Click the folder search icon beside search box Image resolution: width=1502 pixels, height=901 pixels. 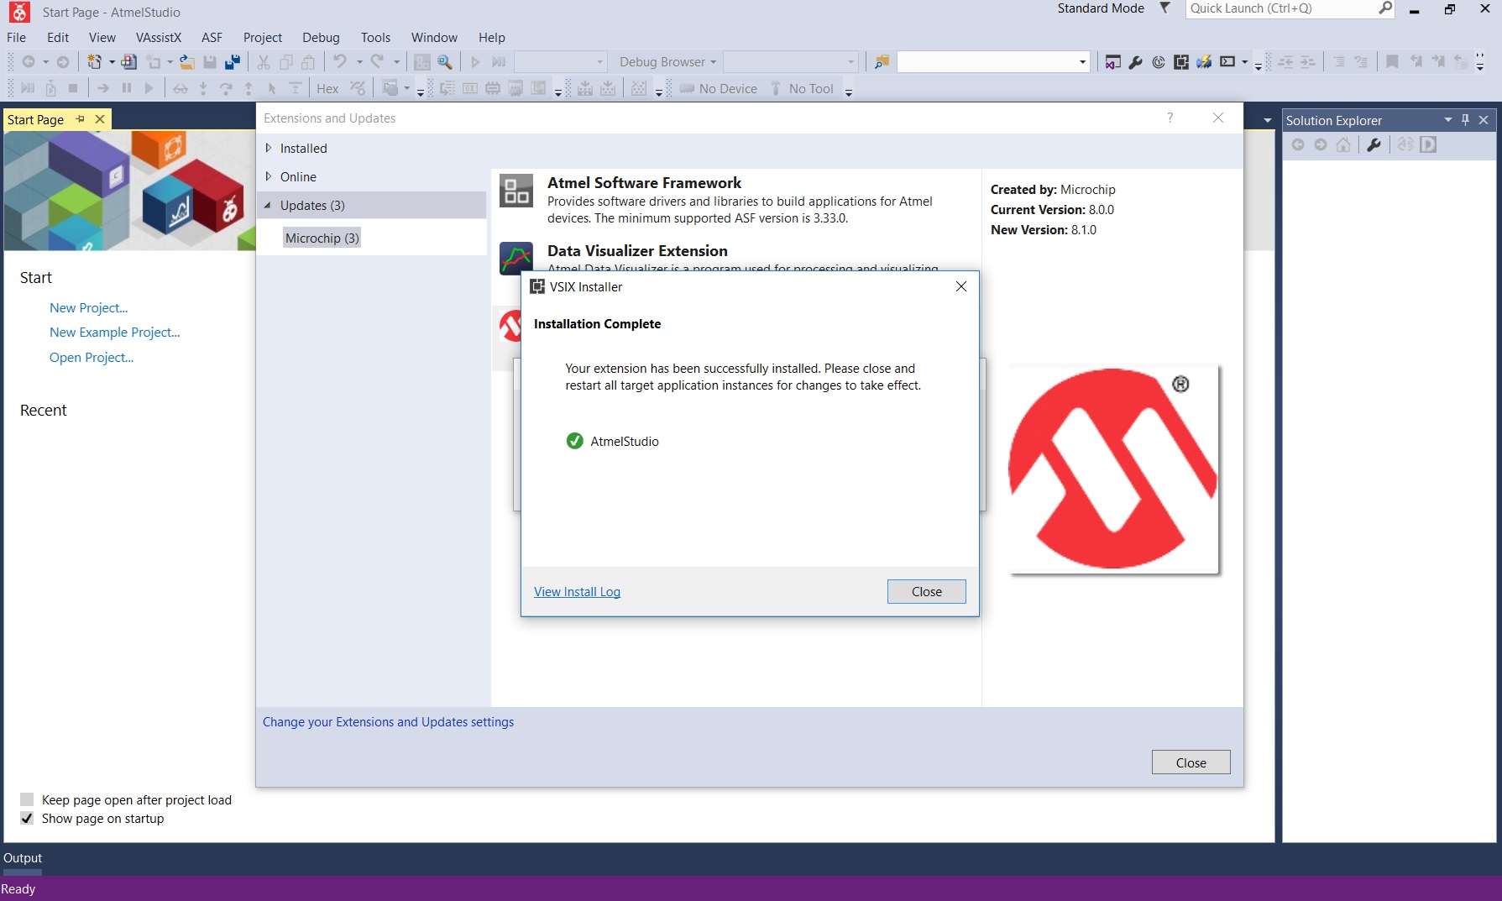882,62
